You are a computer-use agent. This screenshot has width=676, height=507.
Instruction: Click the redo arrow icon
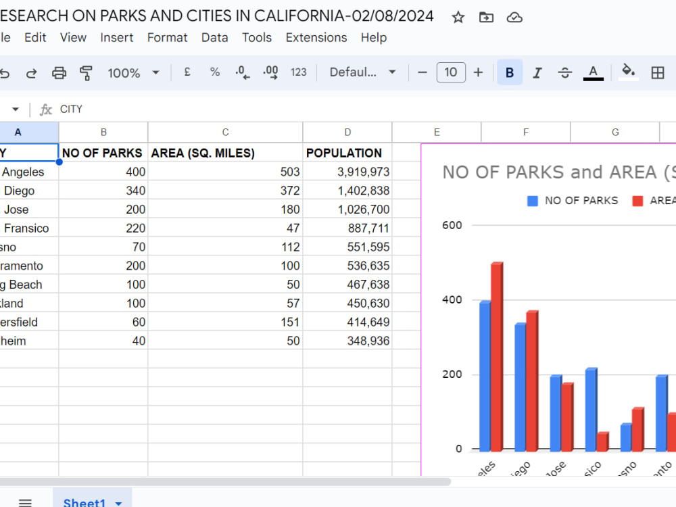pos(32,73)
